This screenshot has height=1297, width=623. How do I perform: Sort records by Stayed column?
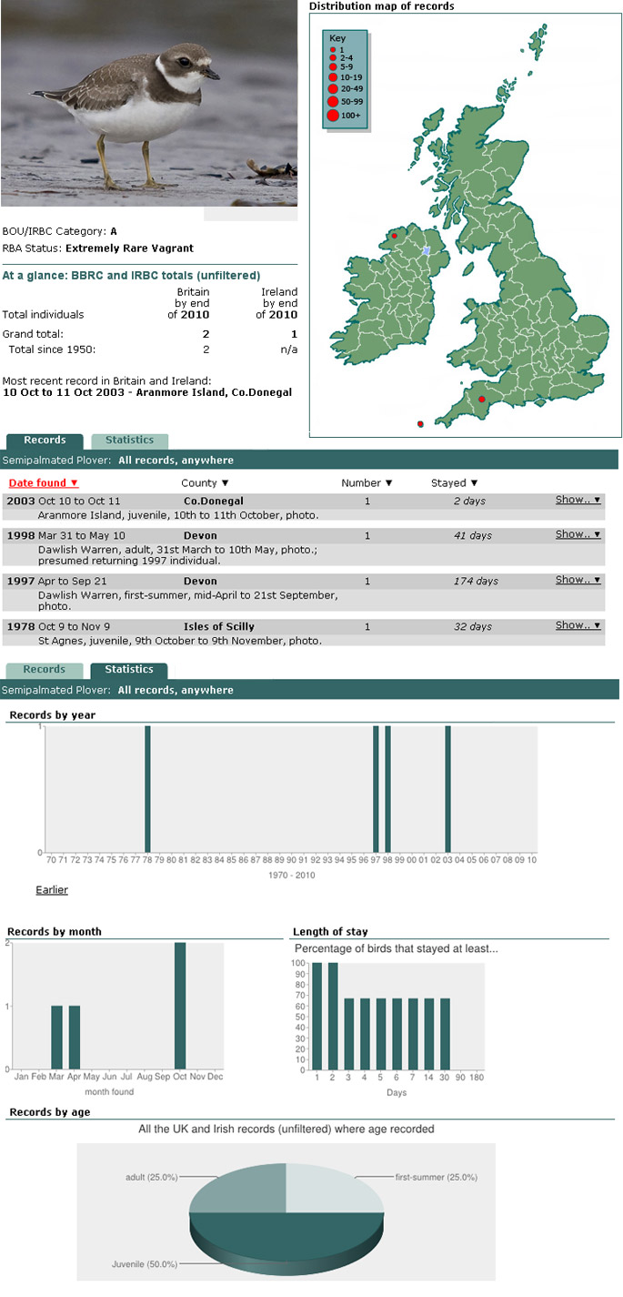(454, 483)
